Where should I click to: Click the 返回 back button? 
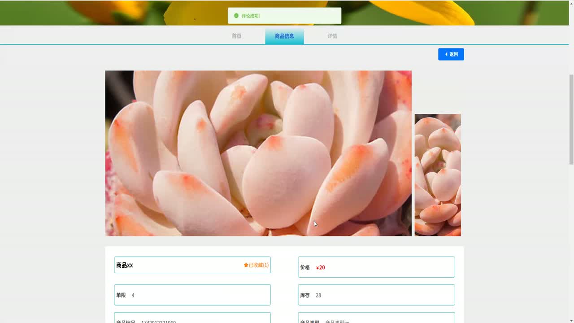[x=451, y=54]
